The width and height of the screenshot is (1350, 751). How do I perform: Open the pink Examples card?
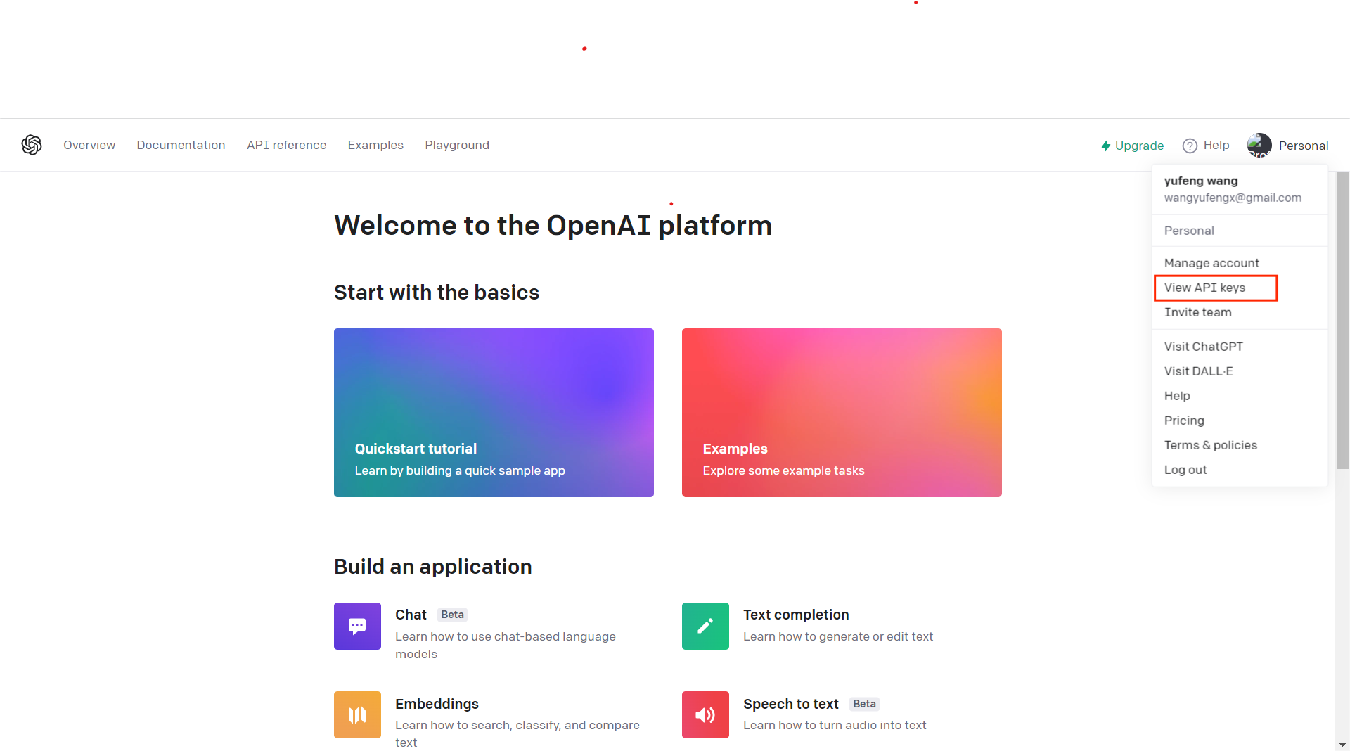[842, 413]
